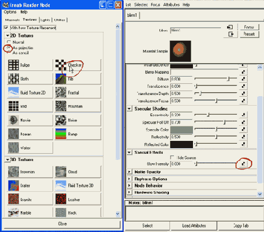This screenshot has height=232, width=264.
Task: Collapse the Specular Shading section
Action: (129, 108)
